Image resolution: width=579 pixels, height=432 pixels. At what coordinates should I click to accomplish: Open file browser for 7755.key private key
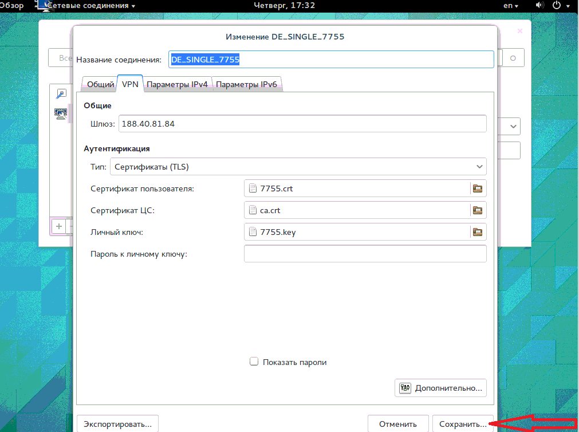point(477,232)
